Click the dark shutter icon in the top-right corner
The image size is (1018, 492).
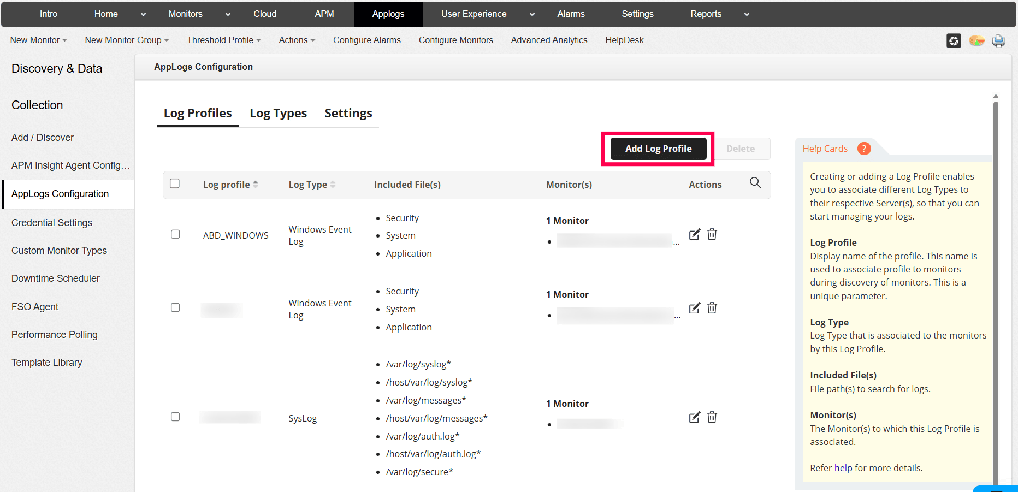click(954, 40)
